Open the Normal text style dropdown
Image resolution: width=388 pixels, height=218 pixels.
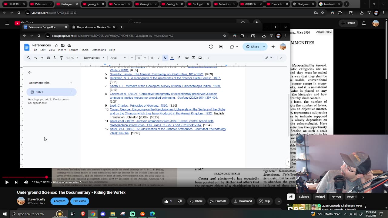[94, 58]
